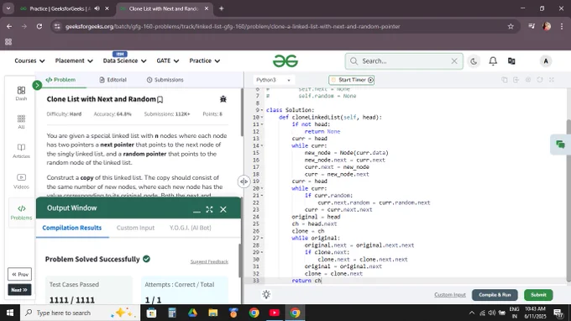Viewport: 571px width, 321px height.
Task: Click the Suggest Feedback link
Action: pyautogui.click(x=209, y=261)
